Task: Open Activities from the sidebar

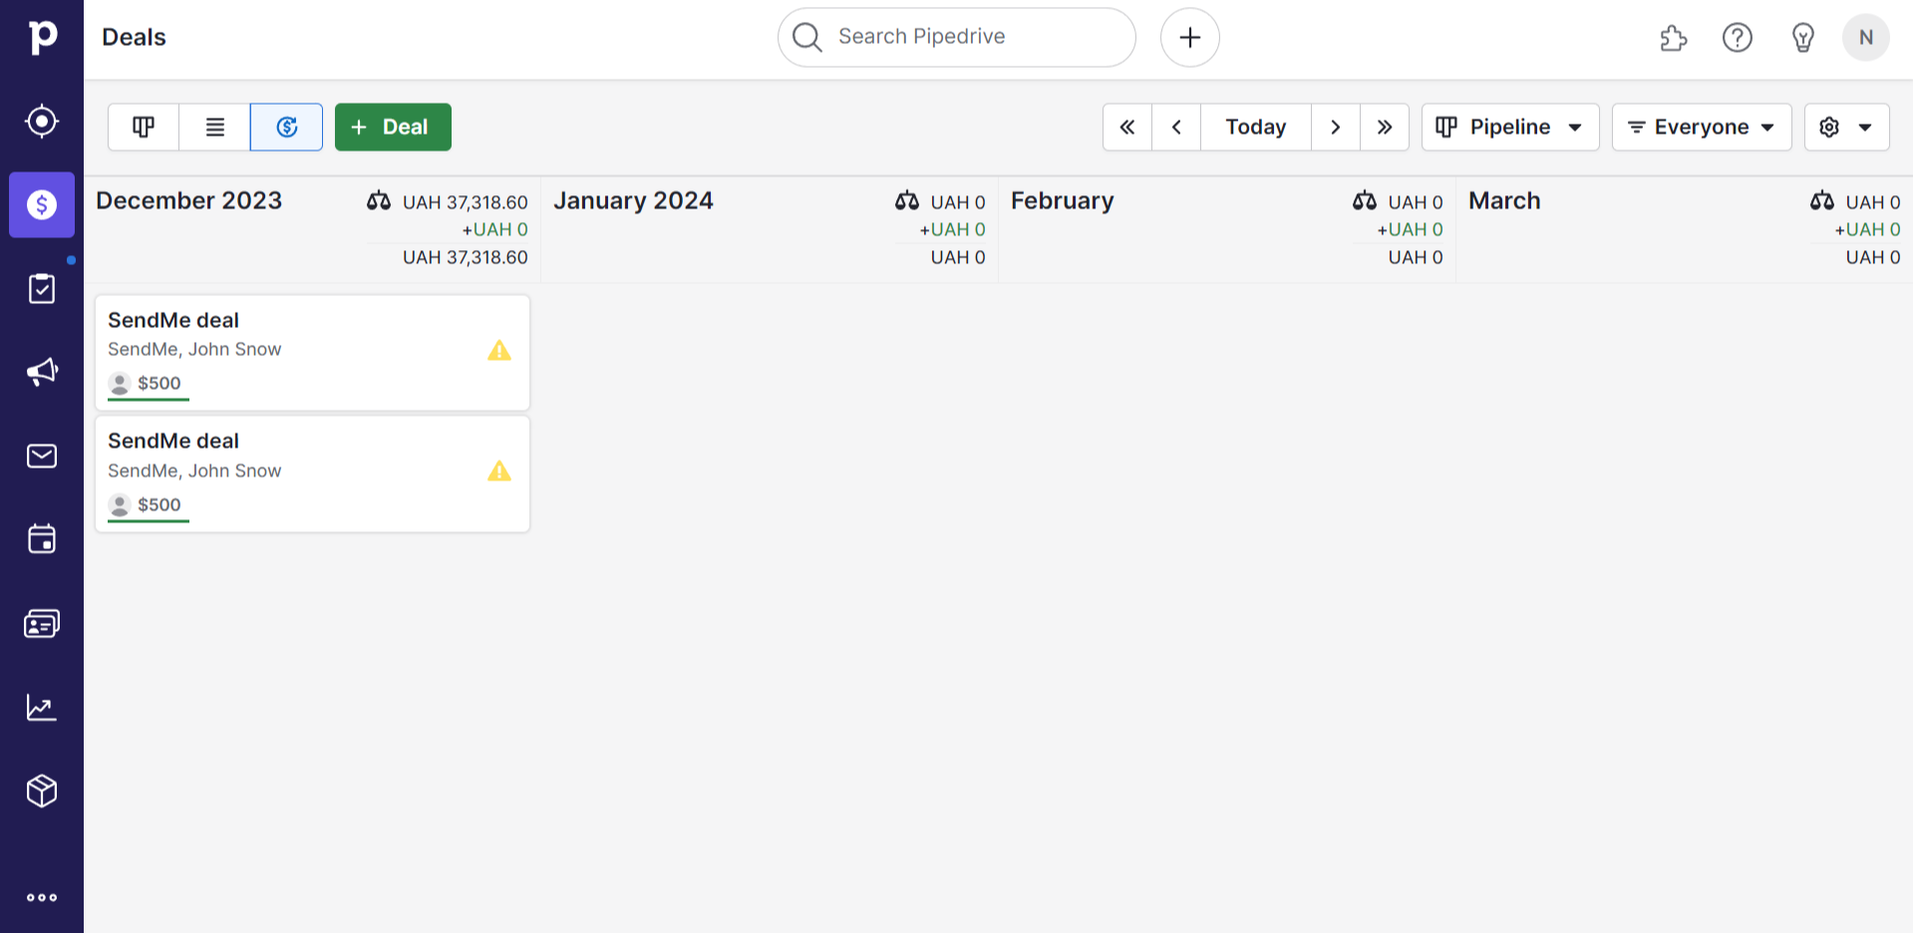Action: tap(42, 289)
